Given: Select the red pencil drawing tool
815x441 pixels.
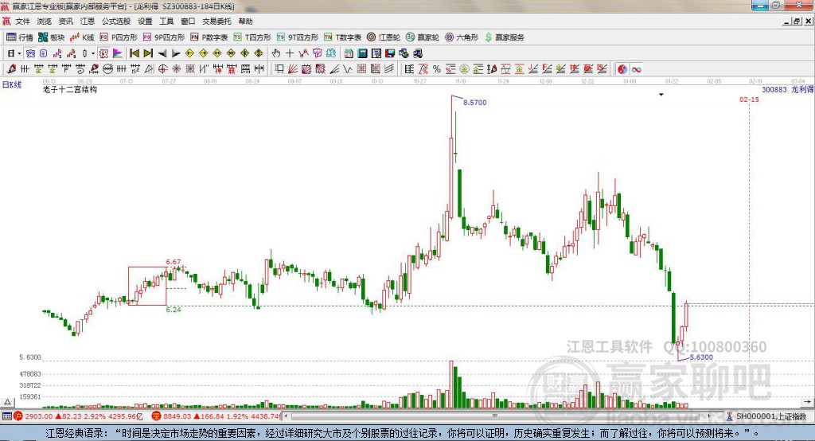Looking at the screenshot, I should coord(11,68).
